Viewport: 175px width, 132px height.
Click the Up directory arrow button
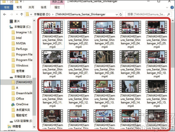(21, 14)
